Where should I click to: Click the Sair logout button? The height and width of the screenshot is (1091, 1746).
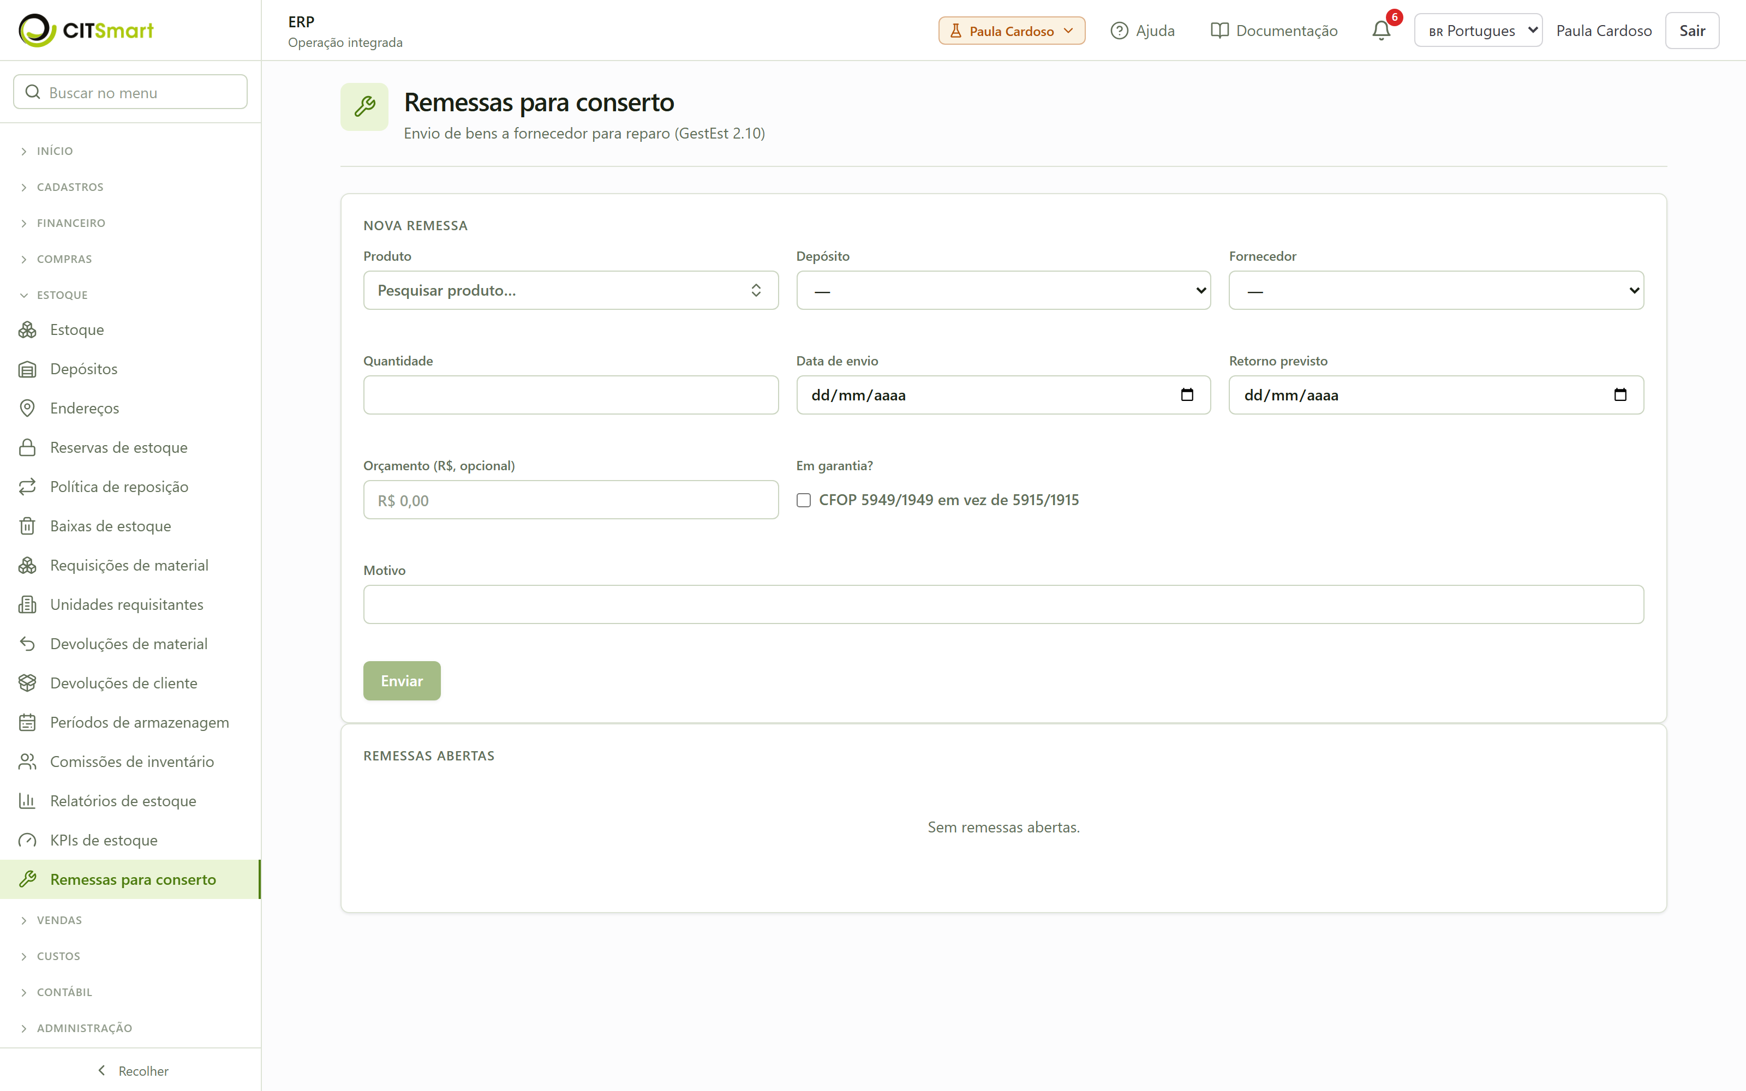click(1692, 31)
